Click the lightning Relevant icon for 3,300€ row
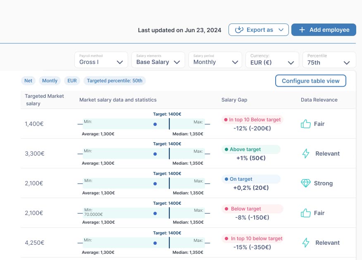Image resolution: width=362 pixels, height=260 pixels. pos(305,154)
